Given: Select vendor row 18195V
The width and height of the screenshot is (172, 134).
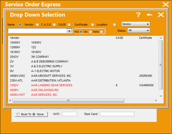Looking at the screenshot, I should coord(83,52).
